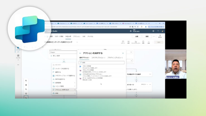This screenshot has width=206, height=116.
Task: Switch to the プラグイン (プレビュー) tab
Action: (x=115, y=58)
